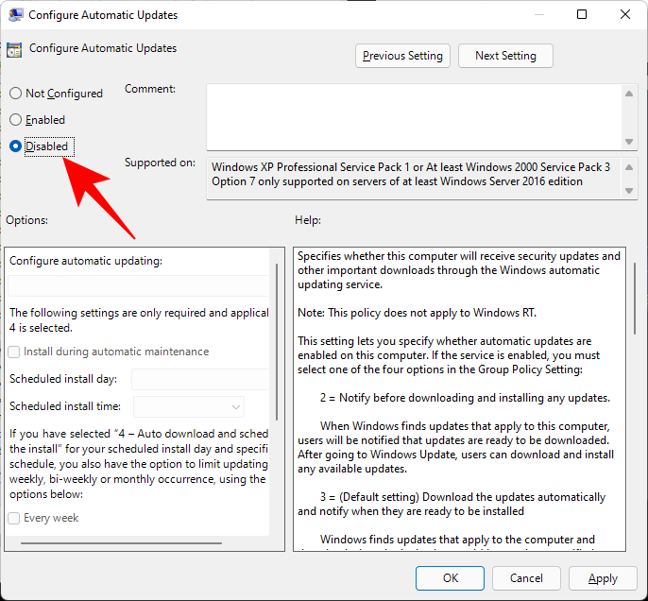Click the Help pane vertical scrollbar
The width and height of the screenshot is (648, 601).
click(x=635, y=299)
